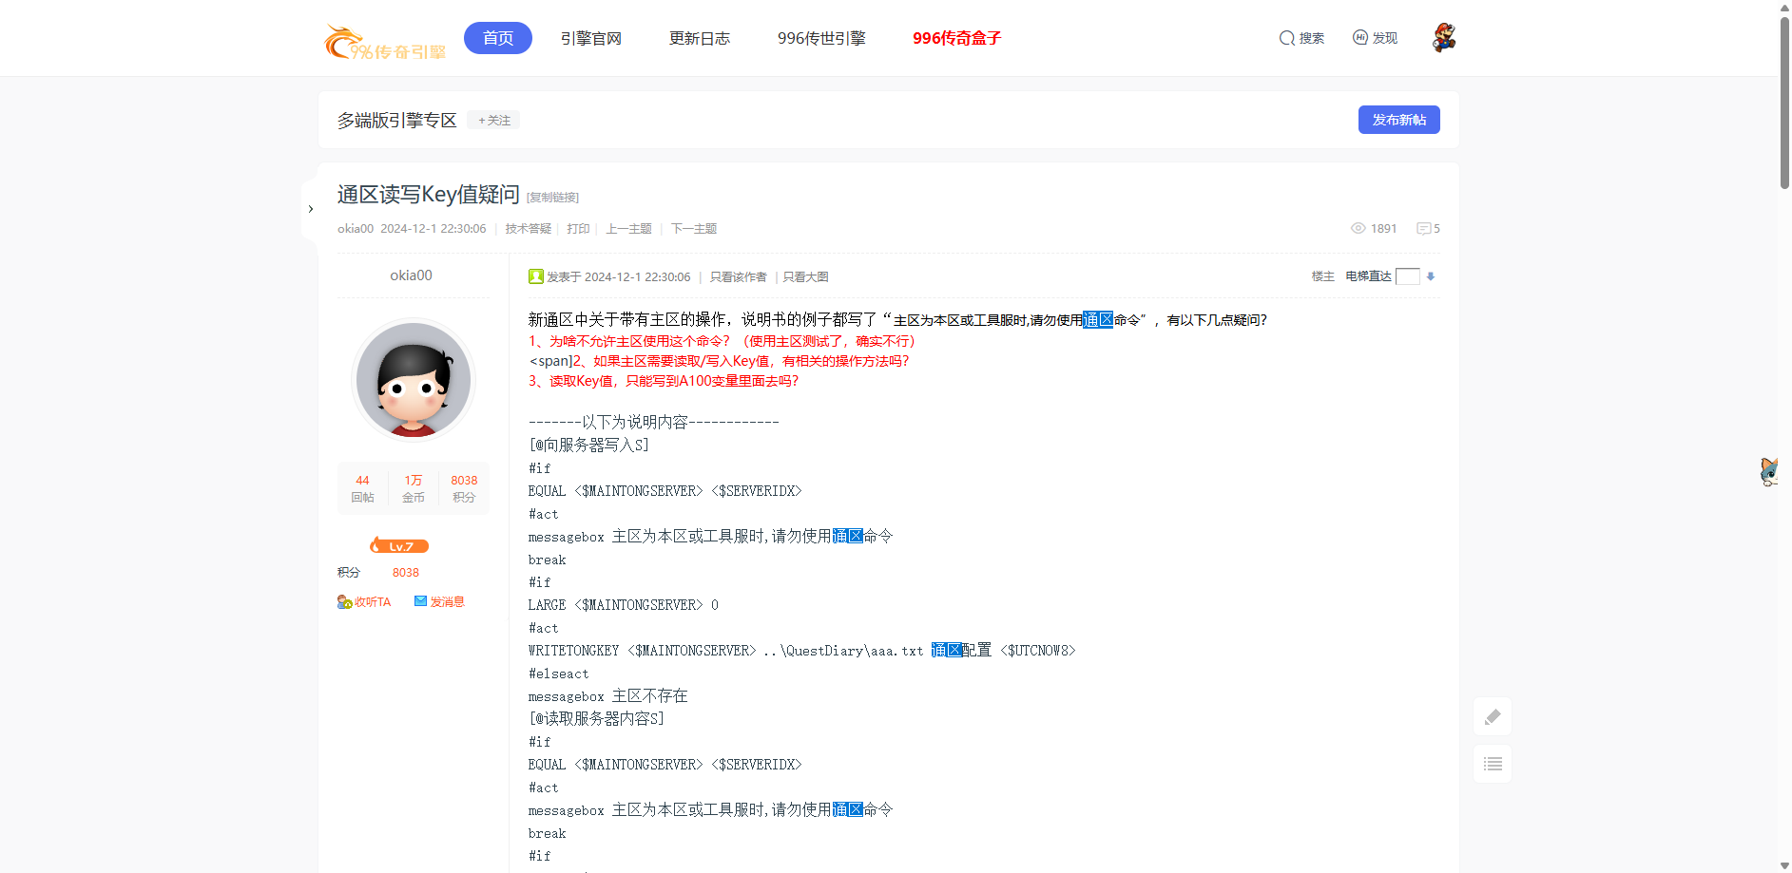Click the reply count comment icon
This screenshot has width=1792, height=873.
[1423, 228]
